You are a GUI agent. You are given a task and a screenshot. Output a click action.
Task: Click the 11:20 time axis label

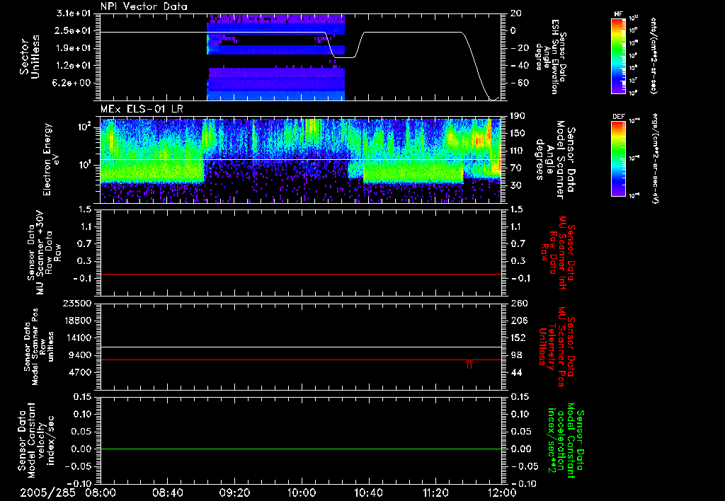click(x=435, y=493)
